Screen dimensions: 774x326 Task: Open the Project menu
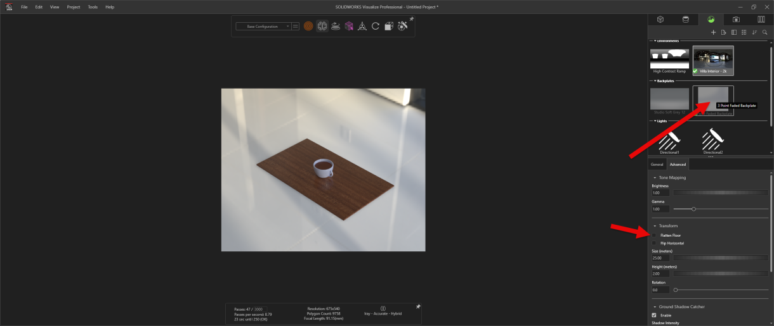(x=74, y=7)
